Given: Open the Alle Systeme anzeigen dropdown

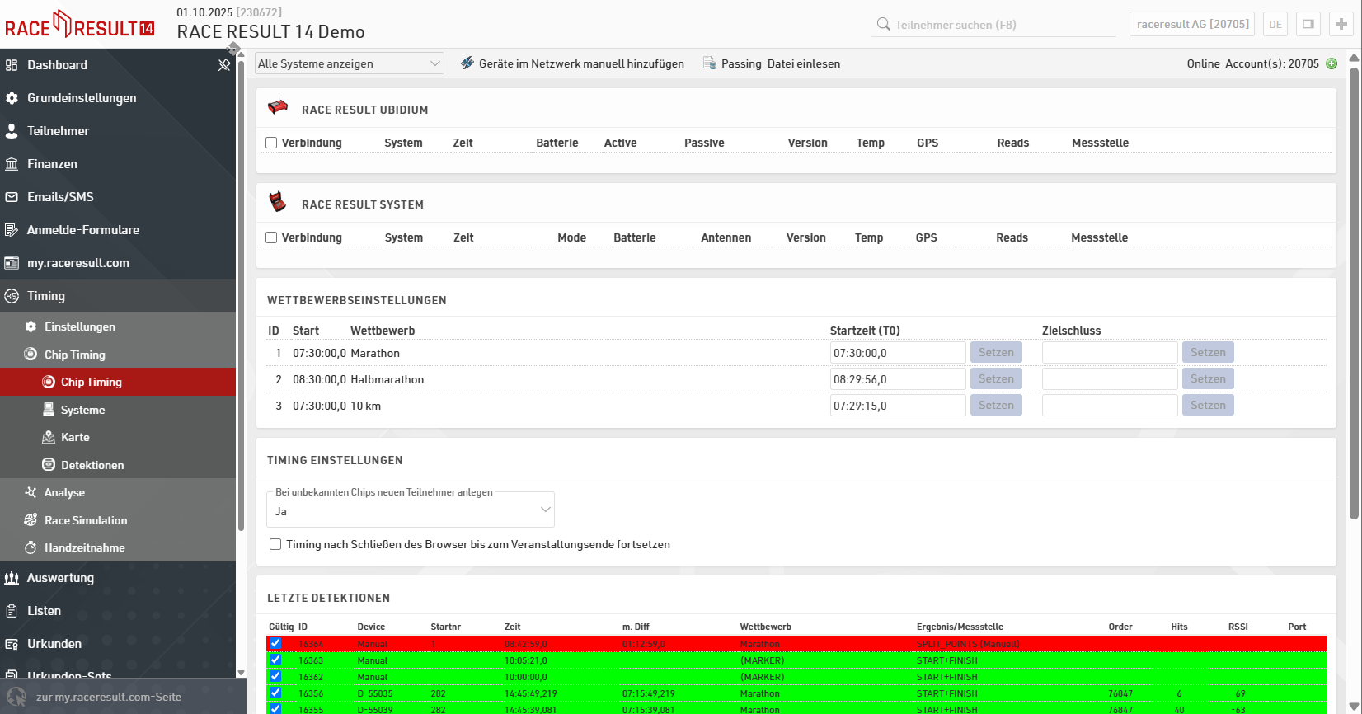Looking at the screenshot, I should 349,63.
